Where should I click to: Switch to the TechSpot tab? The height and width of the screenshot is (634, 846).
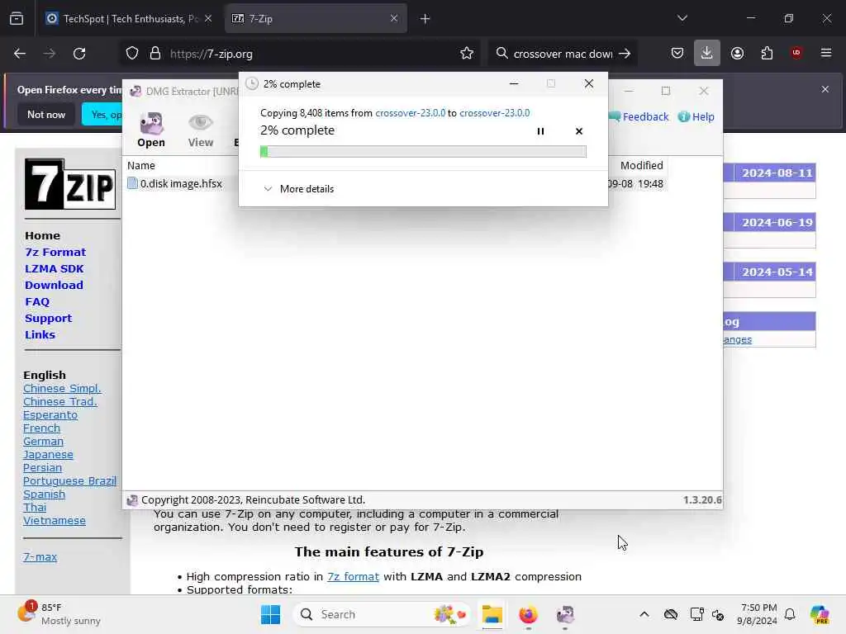[129, 19]
